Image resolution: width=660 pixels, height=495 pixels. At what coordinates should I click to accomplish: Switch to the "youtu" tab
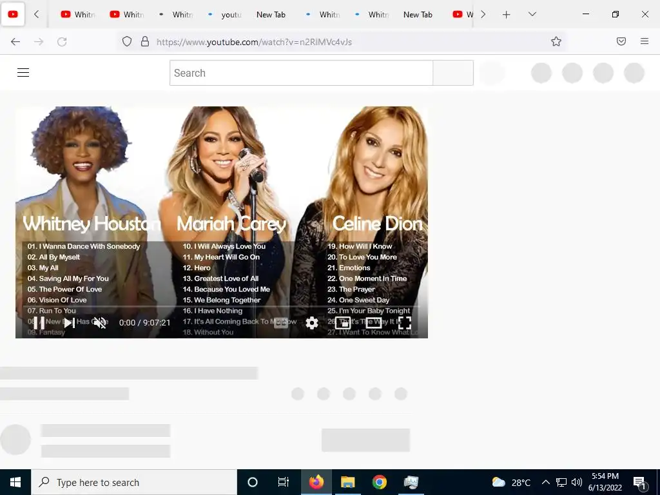coord(225,14)
